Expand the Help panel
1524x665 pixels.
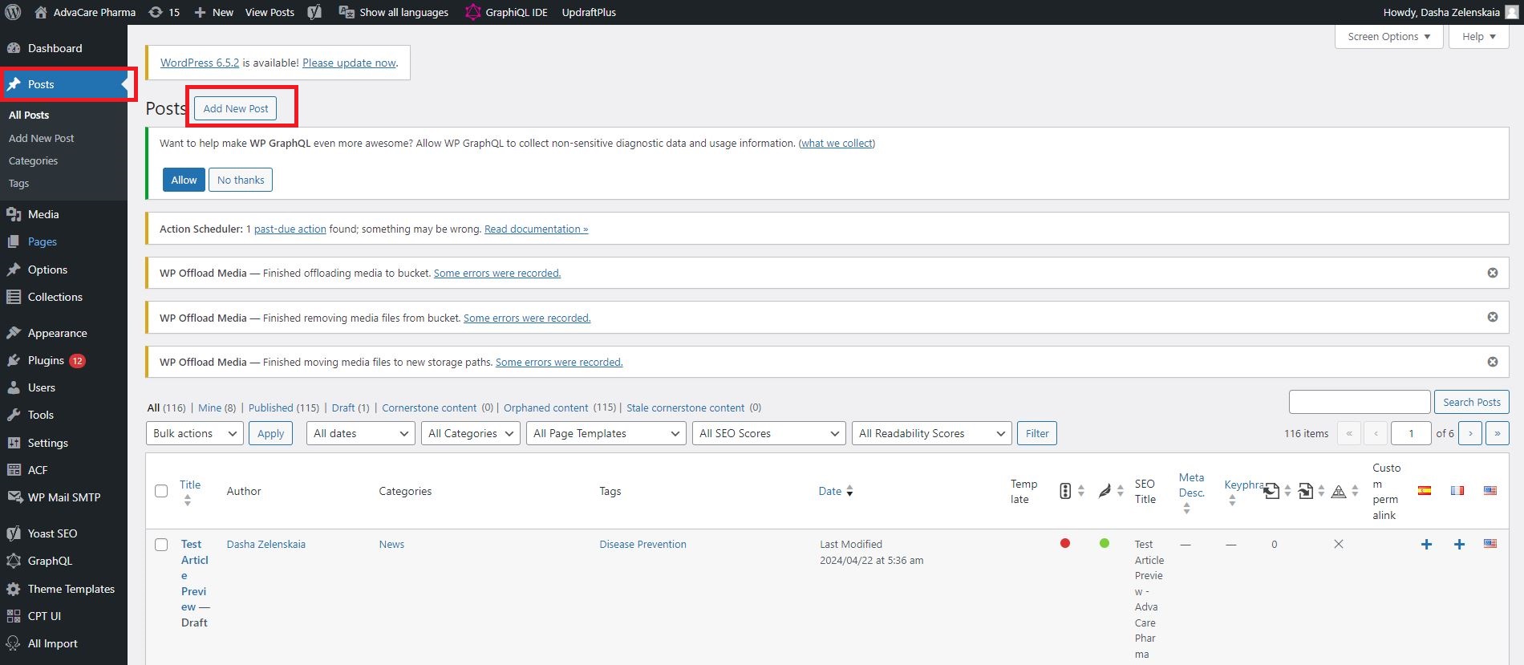tap(1479, 37)
